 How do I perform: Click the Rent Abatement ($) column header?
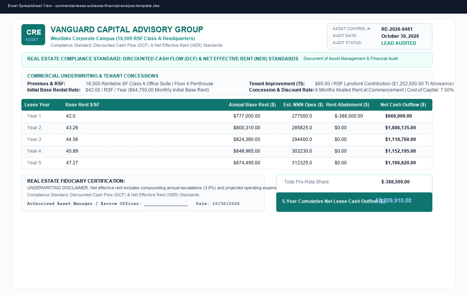click(348, 105)
